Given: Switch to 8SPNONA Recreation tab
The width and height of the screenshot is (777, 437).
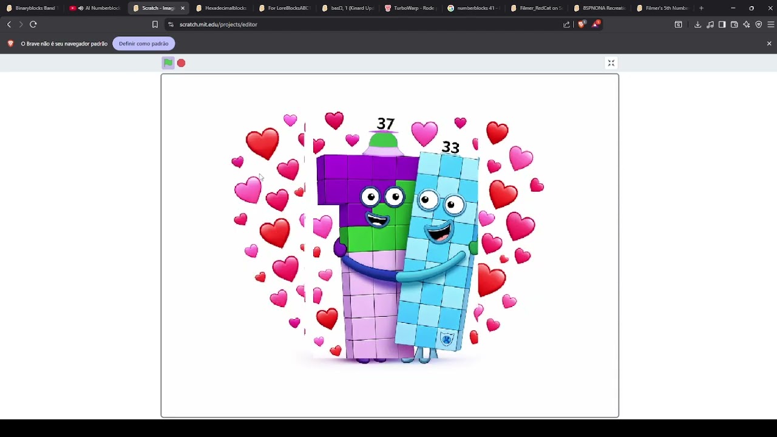Looking at the screenshot, I should [601, 8].
